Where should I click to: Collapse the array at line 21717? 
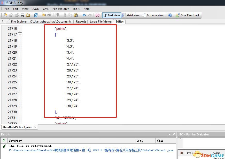tap(20, 34)
